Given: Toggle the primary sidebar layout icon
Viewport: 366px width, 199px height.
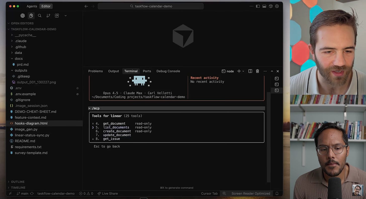Looking at the screenshot, I should point(258,6).
